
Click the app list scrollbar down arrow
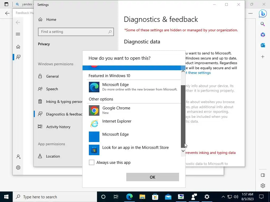click(183, 151)
